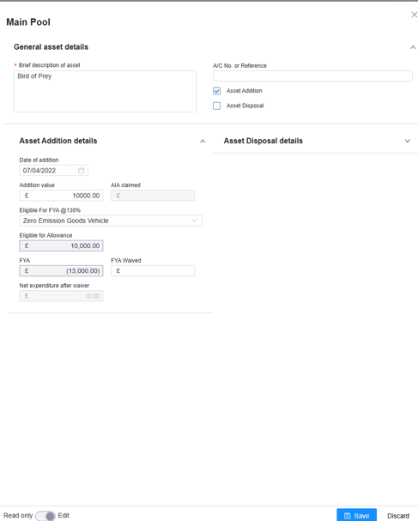The image size is (418, 521).
Task: Collapse the Asset Addition details section
Action: [203, 142]
